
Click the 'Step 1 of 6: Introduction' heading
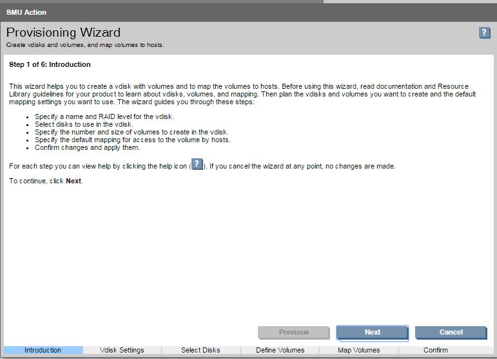pos(50,65)
